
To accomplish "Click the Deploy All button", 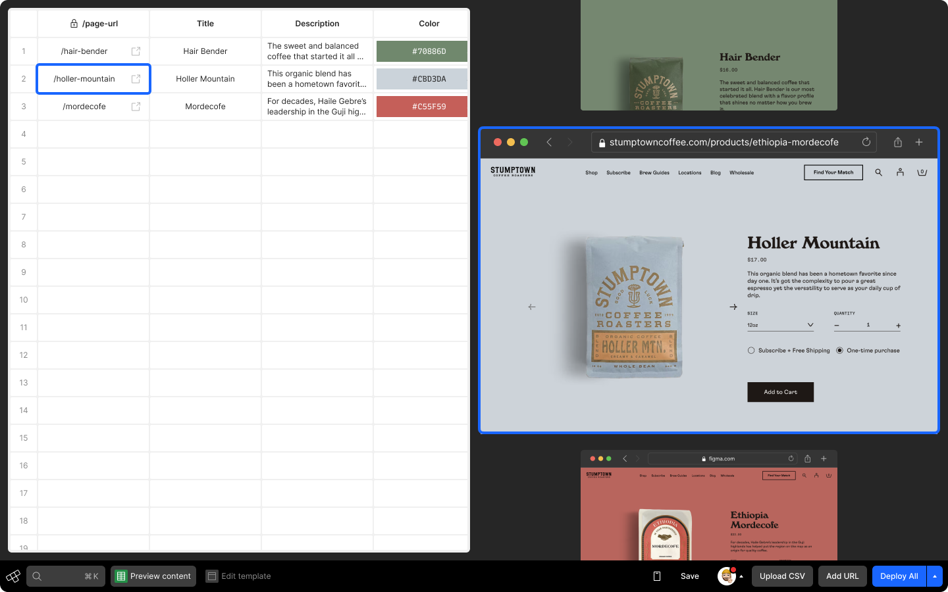I will pos(899,576).
